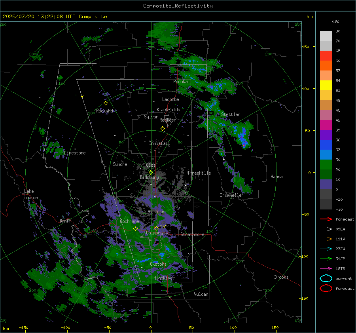Click the yellow diamond marker below RedDeer
The width and height of the screenshot is (356, 333).
163,128
